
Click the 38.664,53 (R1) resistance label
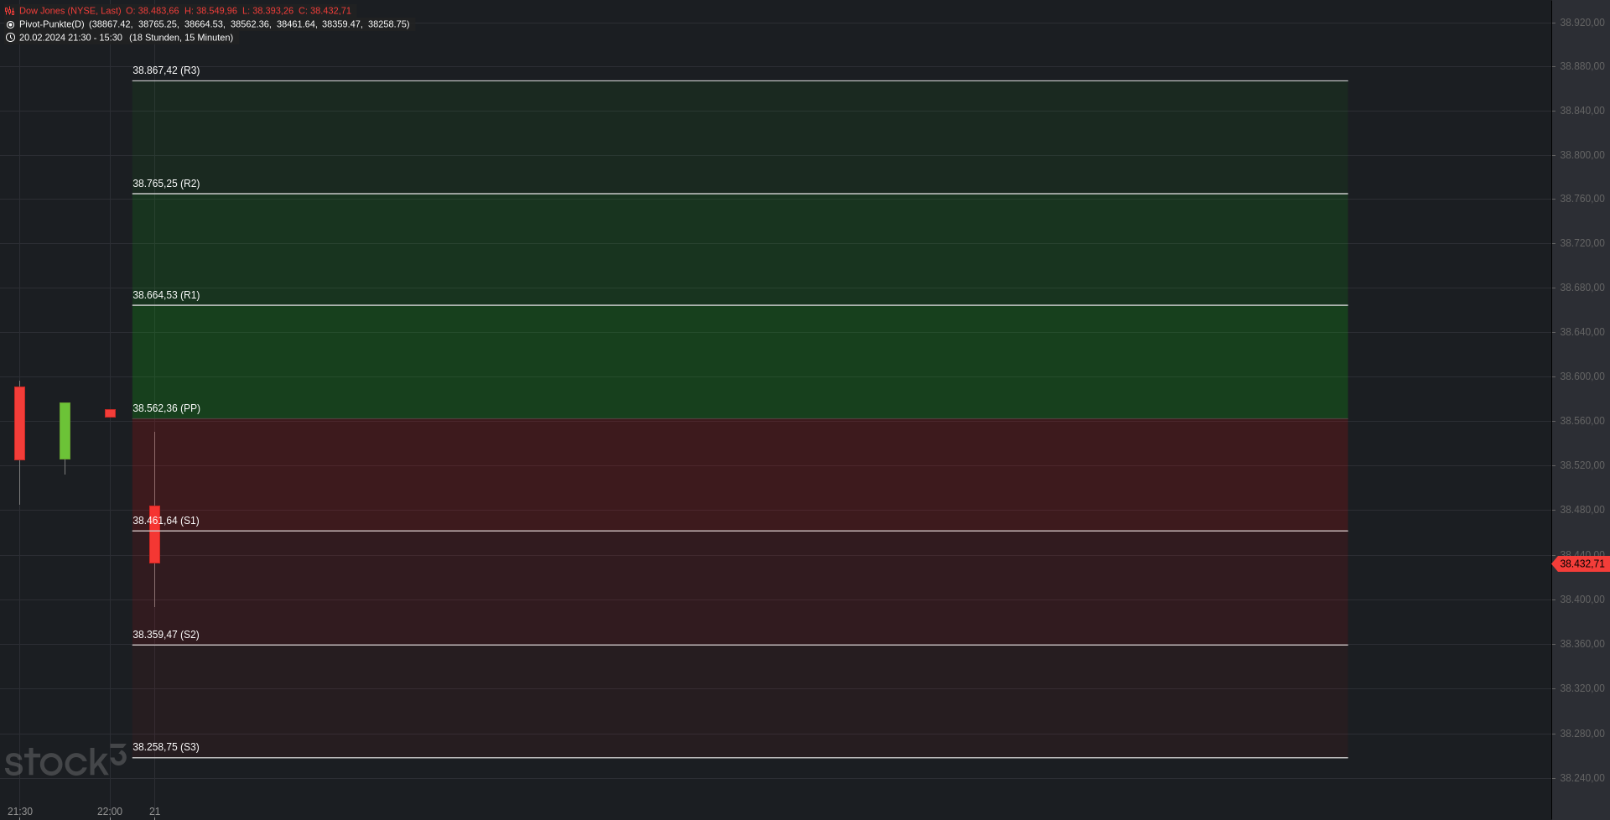166,295
